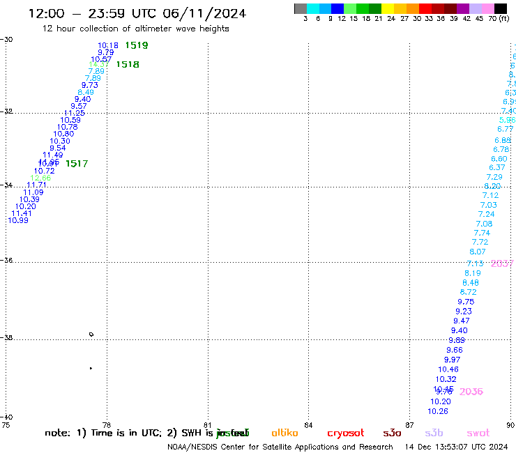The height and width of the screenshot is (453, 516).
Task: Click the wave height value 9.97
Action: [452, 360]
